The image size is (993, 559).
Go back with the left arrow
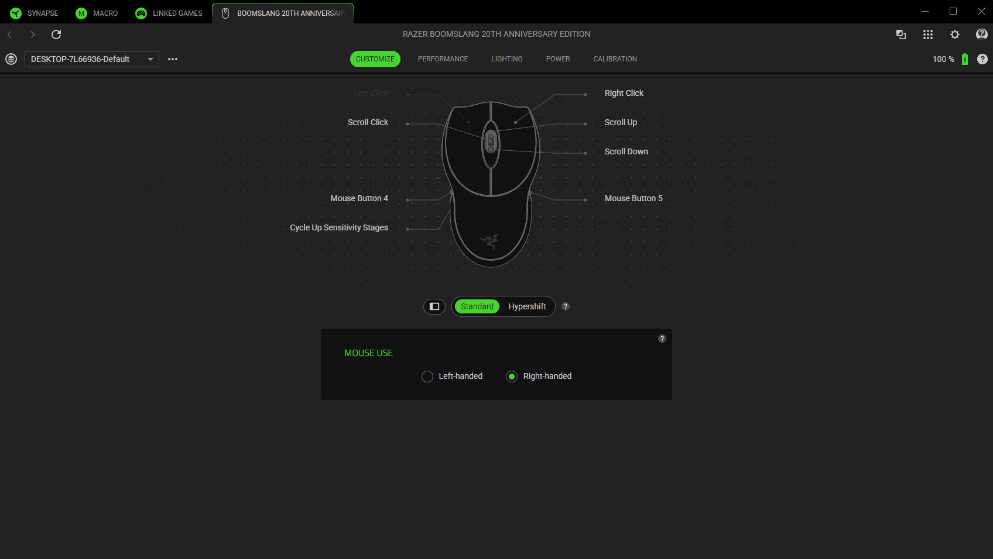pyautogui.click(x=10, y=34)
